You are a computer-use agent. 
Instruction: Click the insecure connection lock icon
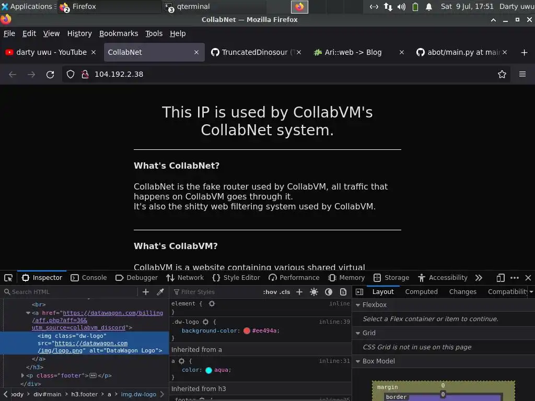pos(85,74)
